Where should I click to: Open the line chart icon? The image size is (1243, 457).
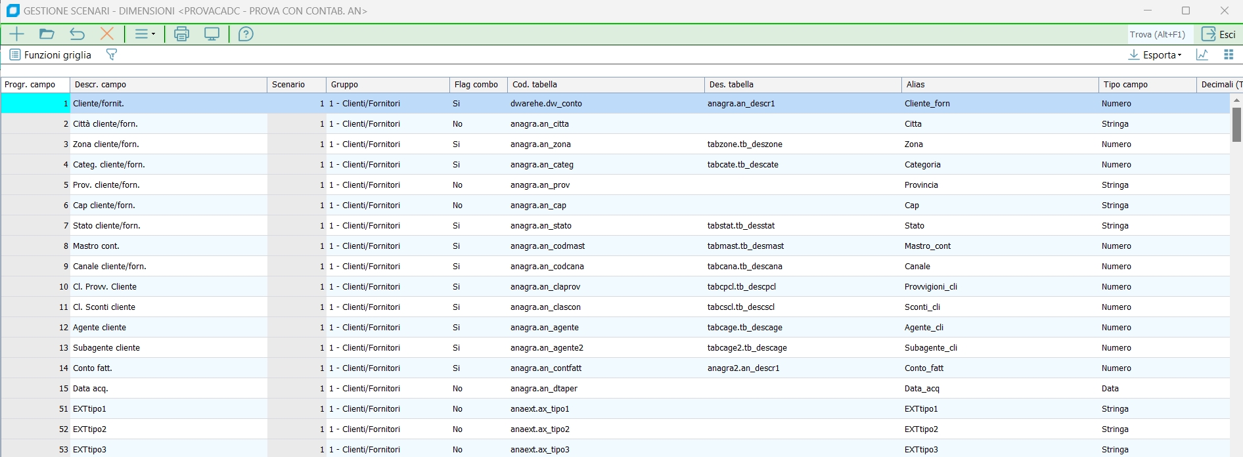[x=1202, y=54]
